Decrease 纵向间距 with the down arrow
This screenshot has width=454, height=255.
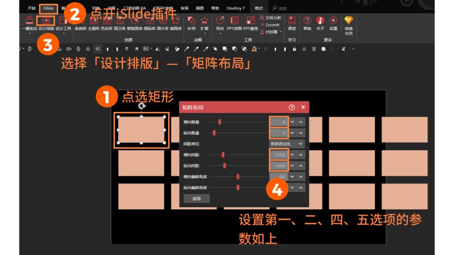pyautogui.click(x=293, y=166)
